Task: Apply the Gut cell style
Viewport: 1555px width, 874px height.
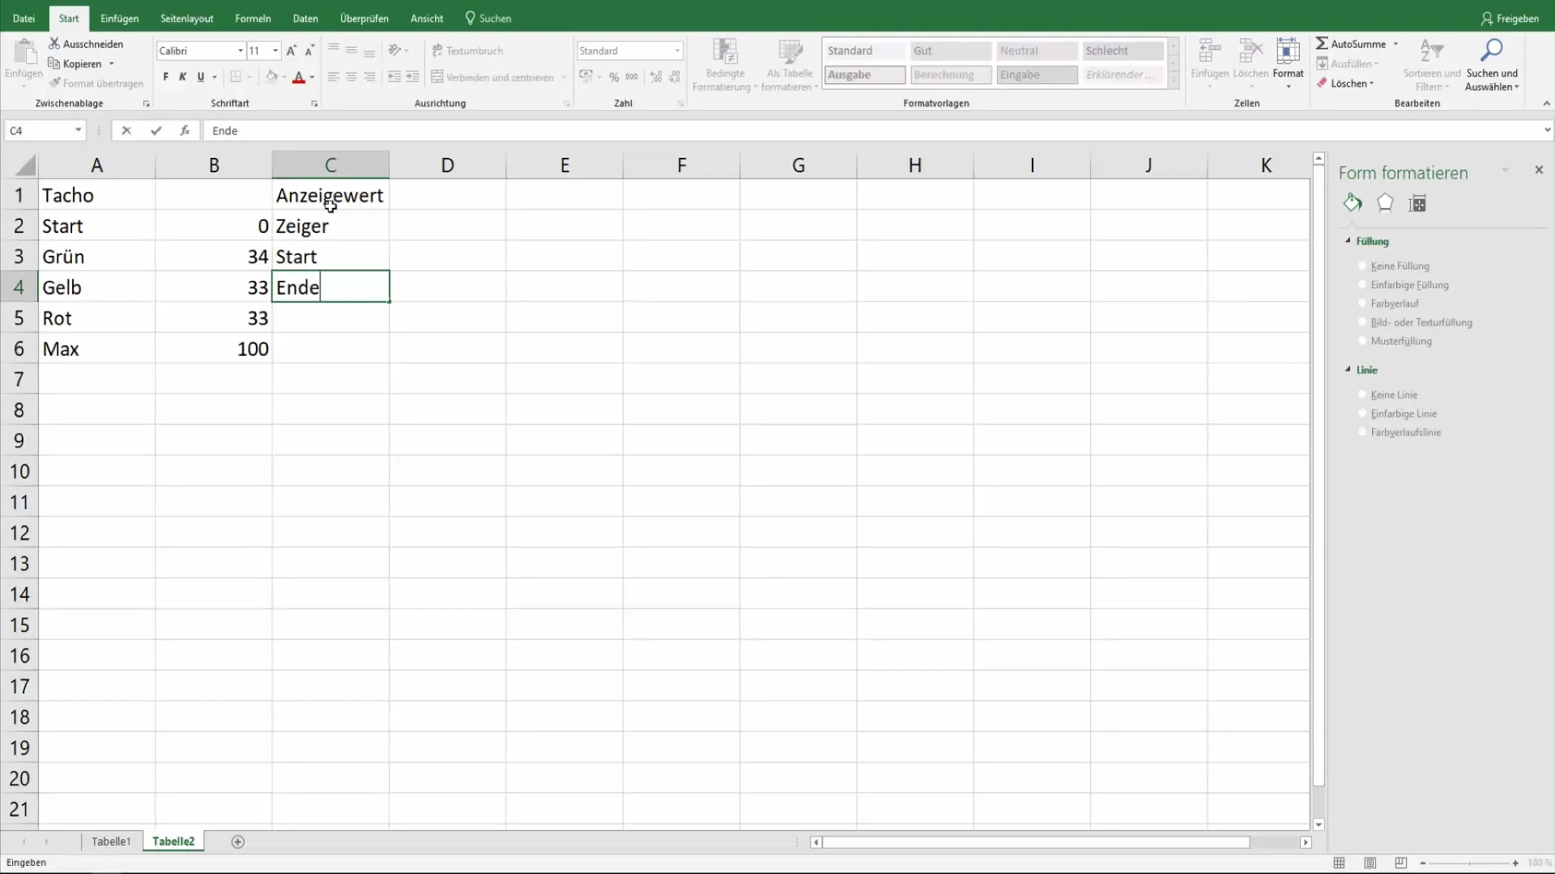Action: point(951,50)
